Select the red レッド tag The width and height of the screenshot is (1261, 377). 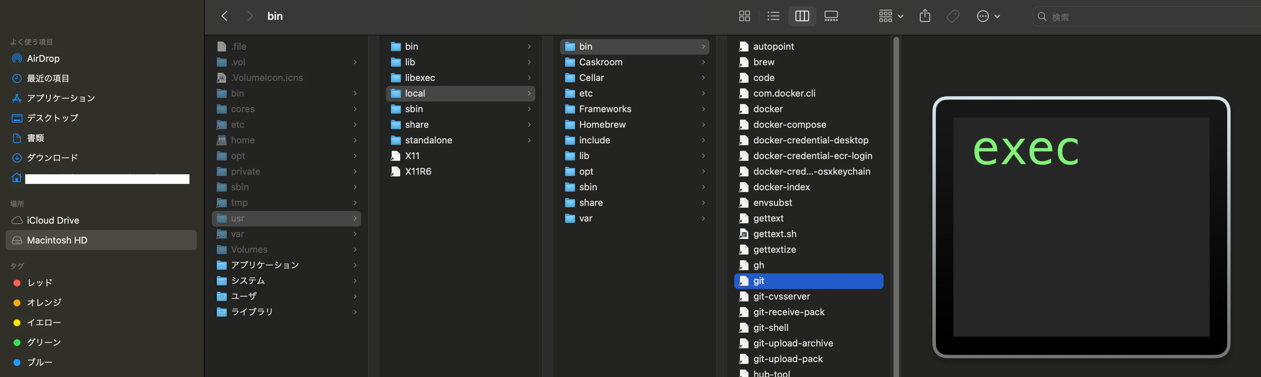point(39,283)
